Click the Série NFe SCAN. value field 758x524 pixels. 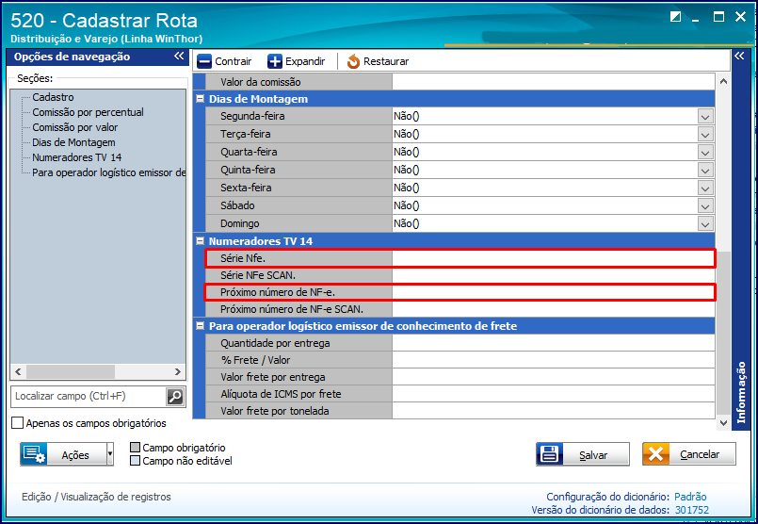553,275
